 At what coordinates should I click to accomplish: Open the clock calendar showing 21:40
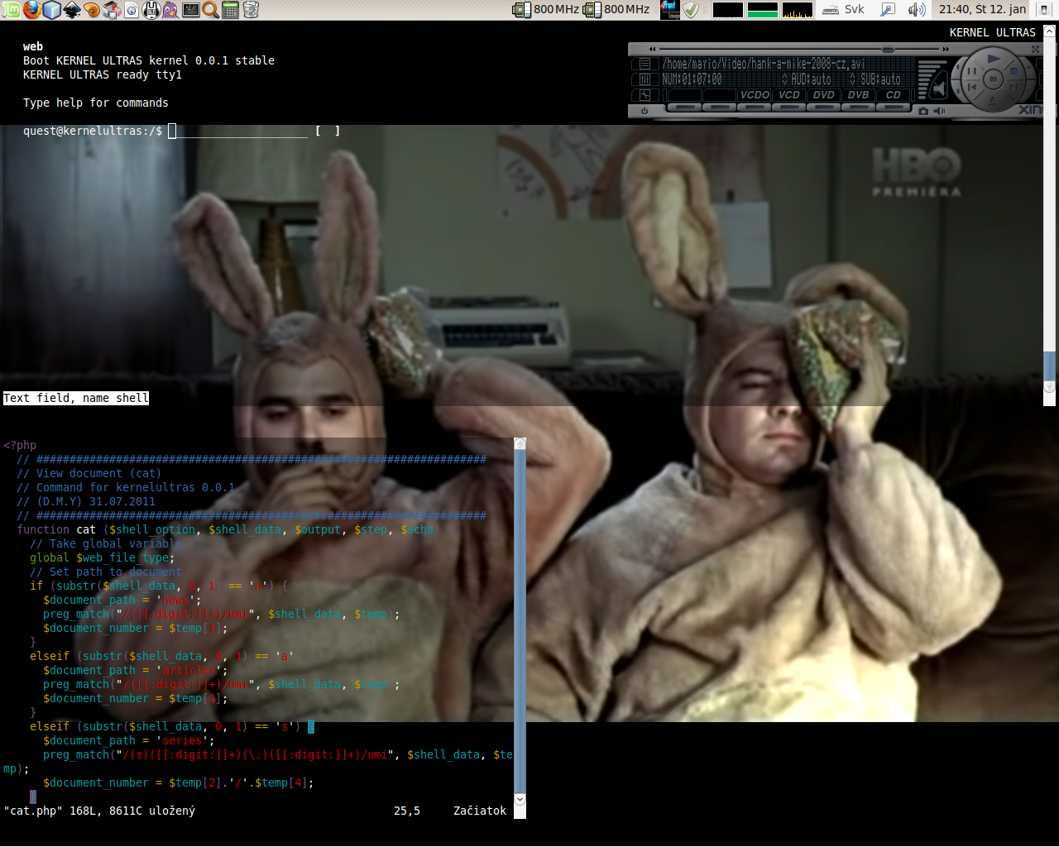tap(982, 9)
